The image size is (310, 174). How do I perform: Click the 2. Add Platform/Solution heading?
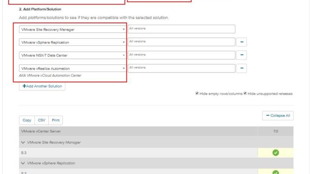tap(40, 9)
